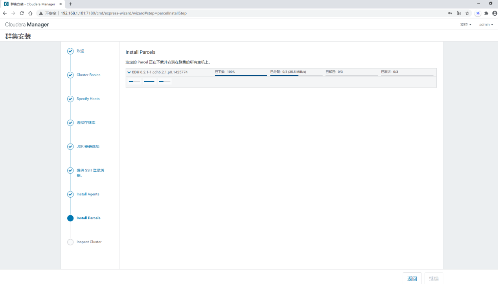
Task: Click Cluster Basics step checkmark
Action: tap(70, 75)
